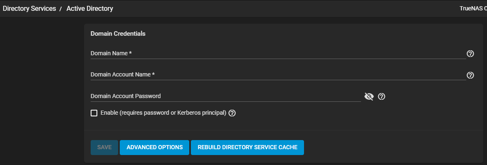Toggle password visibility with the crossed-eye icon
The height and width of the screenshot is (165, 487).
pyautogui.click(x=368, y=96)
